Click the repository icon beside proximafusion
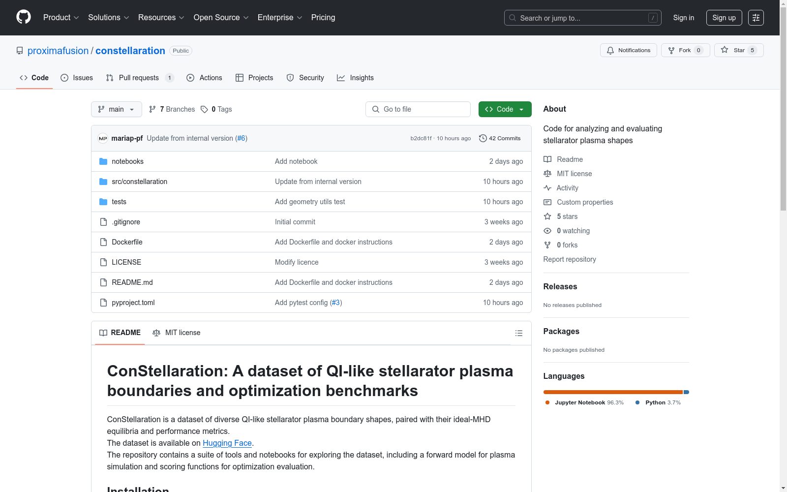The image size is (787, 492). pyautogui.click(x=20, y=51)
